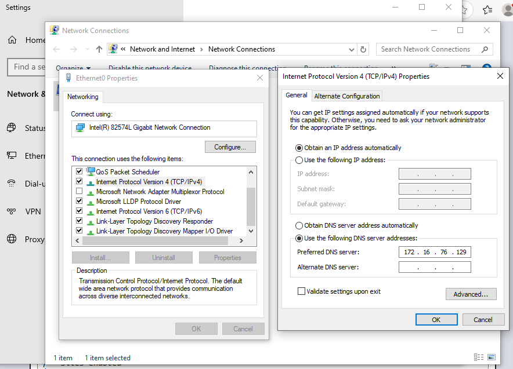Select the General tab in IPv4 Properties
Image resolution: width=513 pixels, height=369 pixels.
297,95
